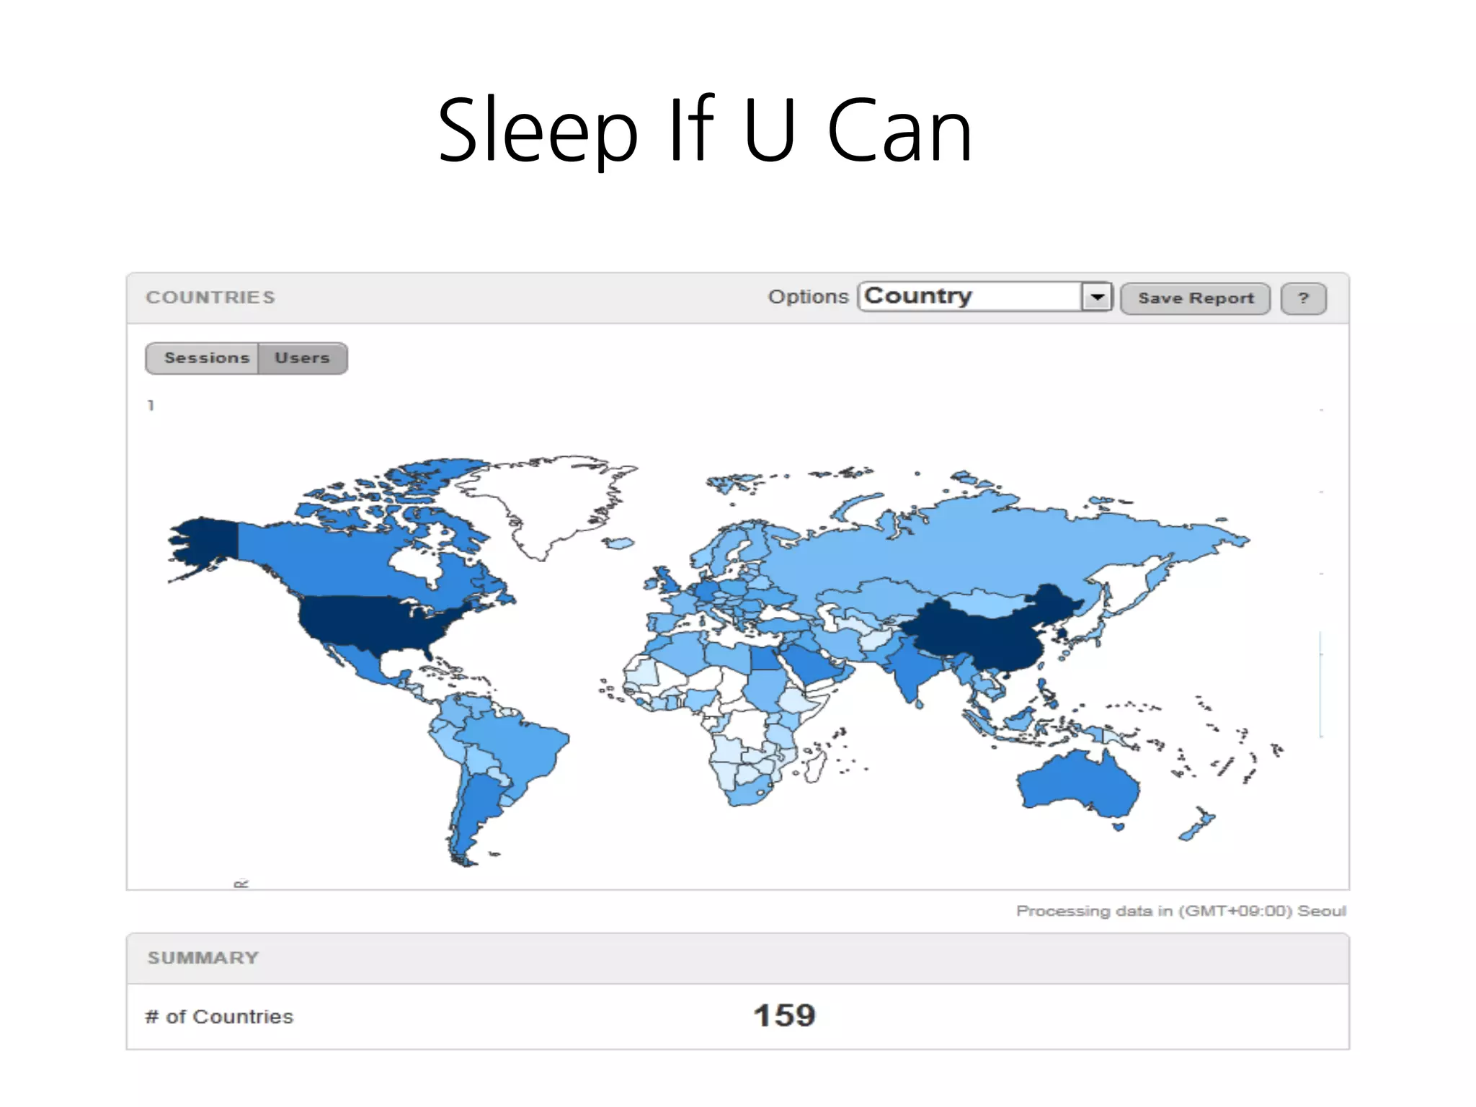Click the vertical legend bar beside map
1476x1107 pixels.
click(x=1320, y=685)
